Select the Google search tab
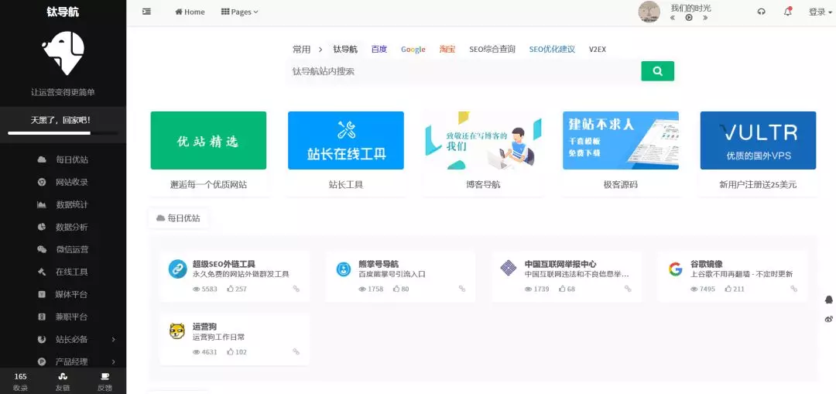This screenshot has width=836, height=394. coord(413,49)
